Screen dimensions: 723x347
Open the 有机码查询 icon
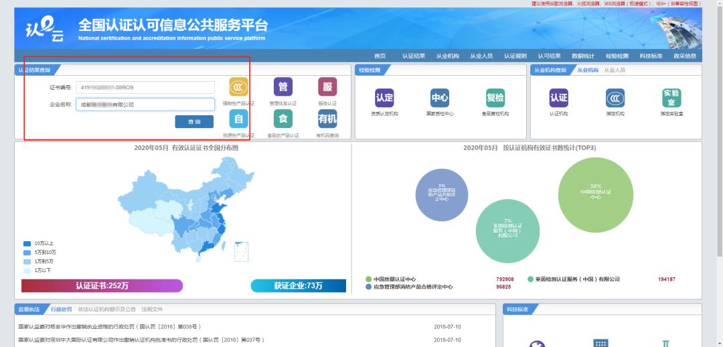coord(327,119)
